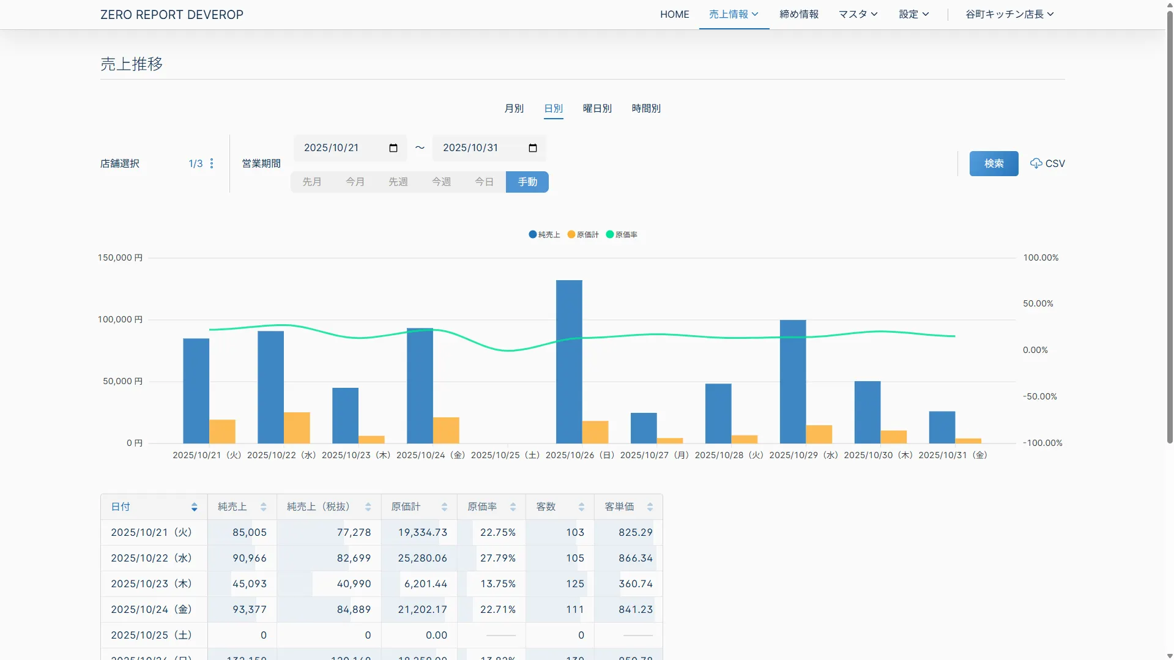Open the 谷町キッチン店長 user menu
The image size is (1174, 660).
point(1009,14)
